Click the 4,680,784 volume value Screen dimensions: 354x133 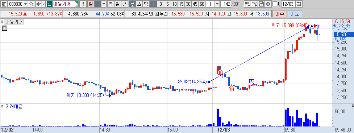[x=78, y=14]
